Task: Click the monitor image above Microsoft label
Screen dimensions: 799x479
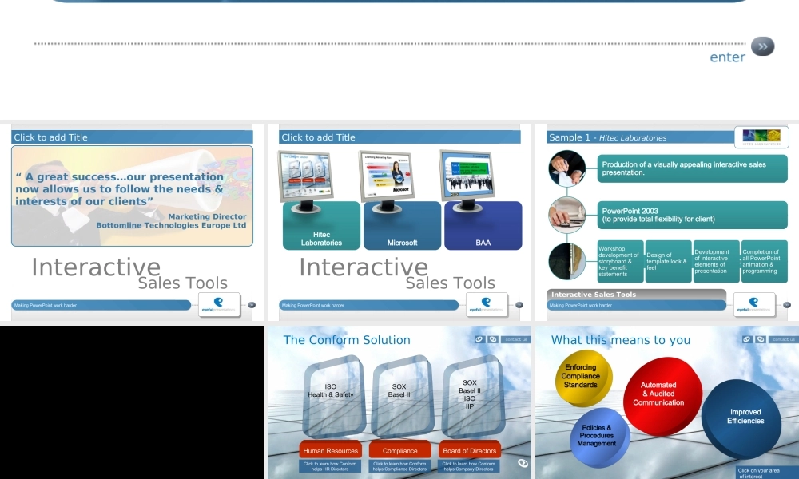Action: point(386,179)
